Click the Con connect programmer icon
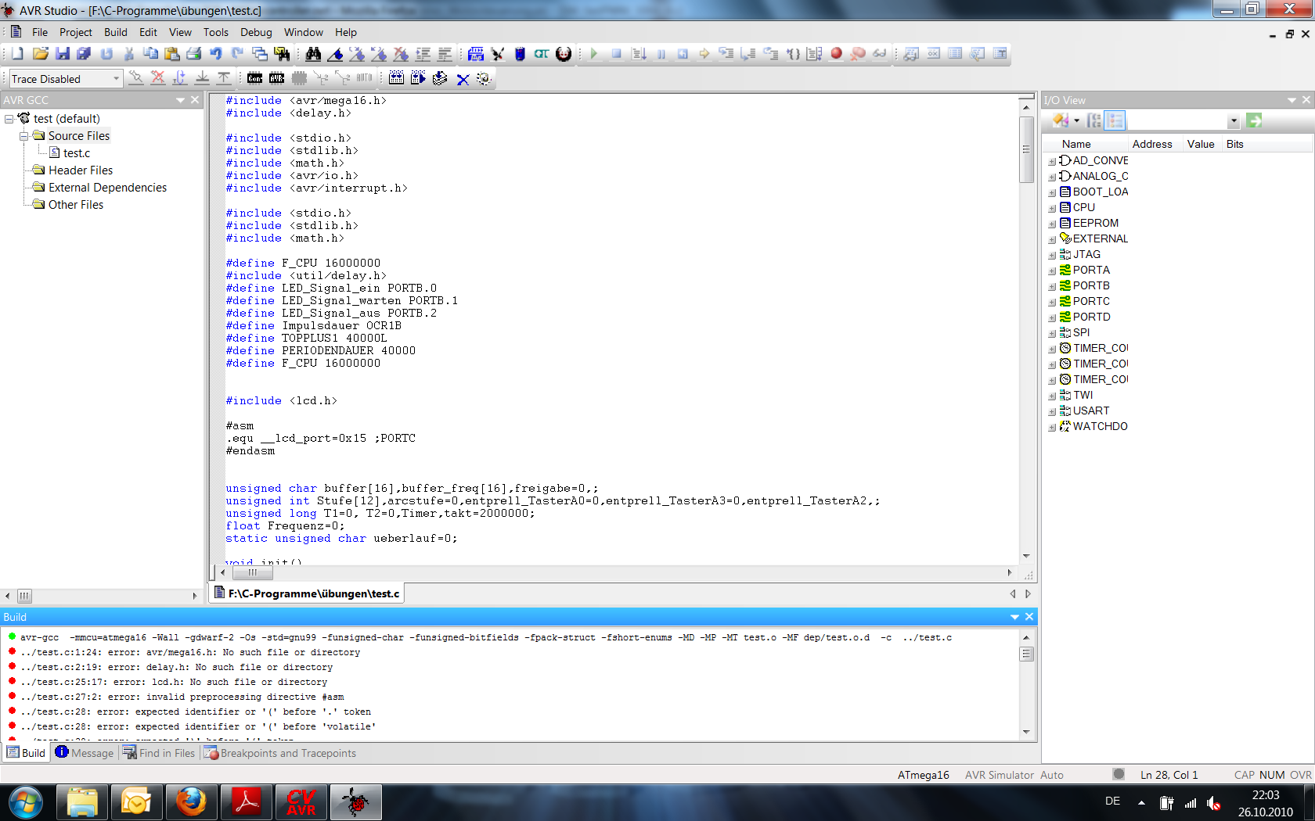The height and width of the screenshot is (821, 1315). [x=255, y=78]
